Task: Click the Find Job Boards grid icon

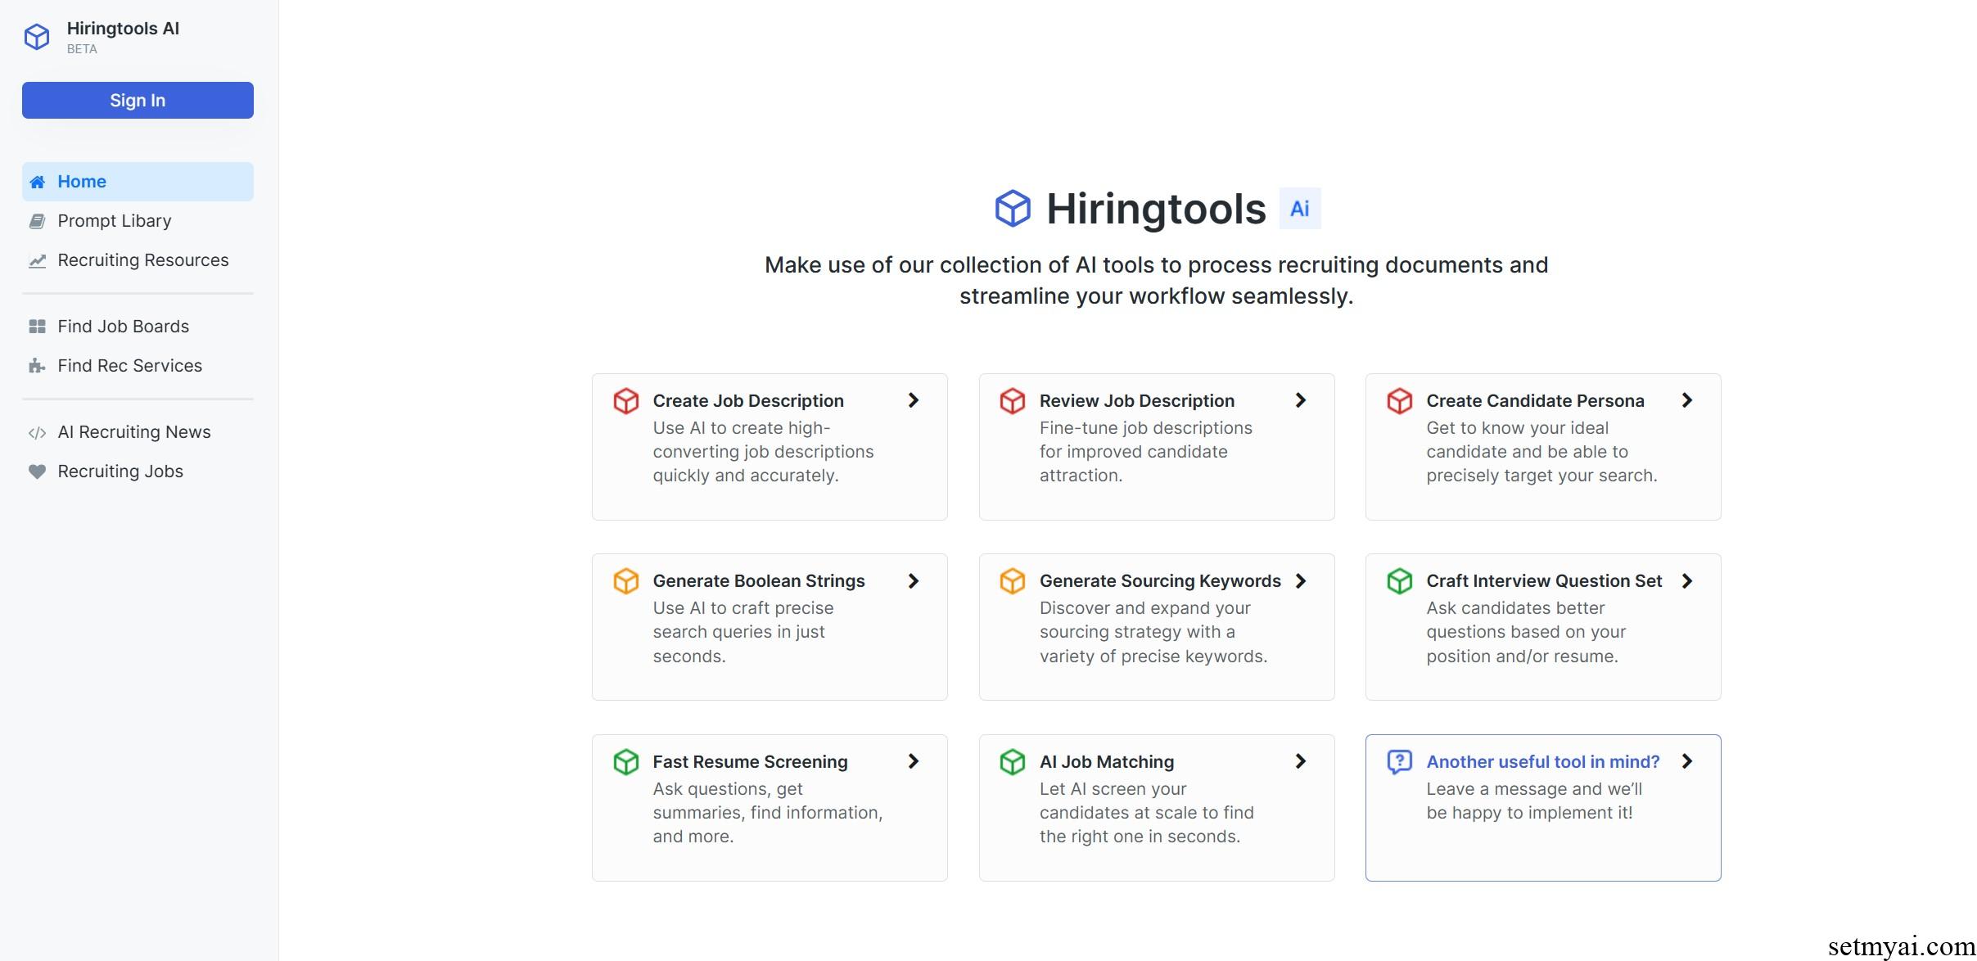Action: click(37, 327)
